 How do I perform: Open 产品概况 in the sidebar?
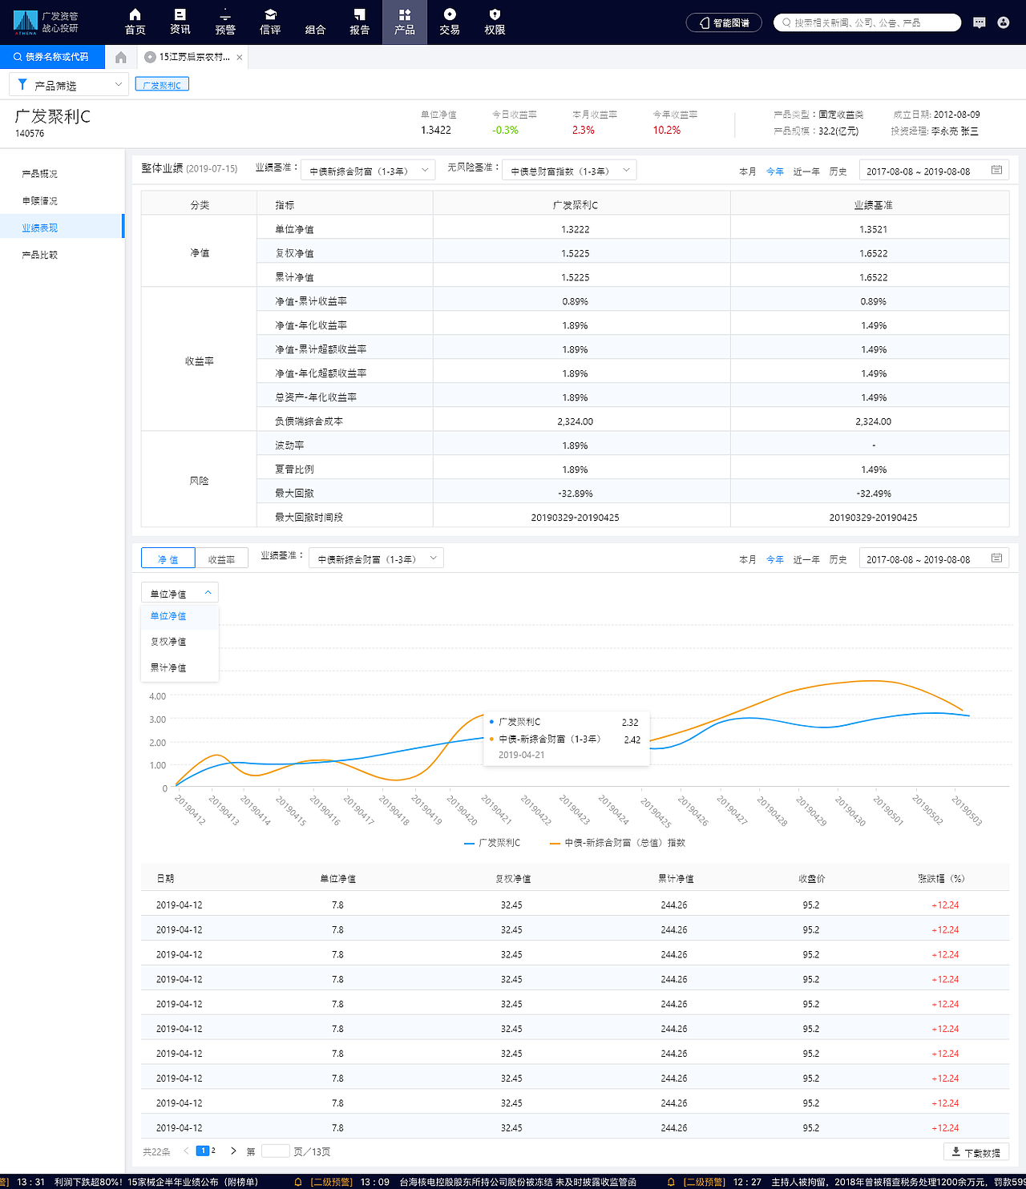click(x=40, y=173)
